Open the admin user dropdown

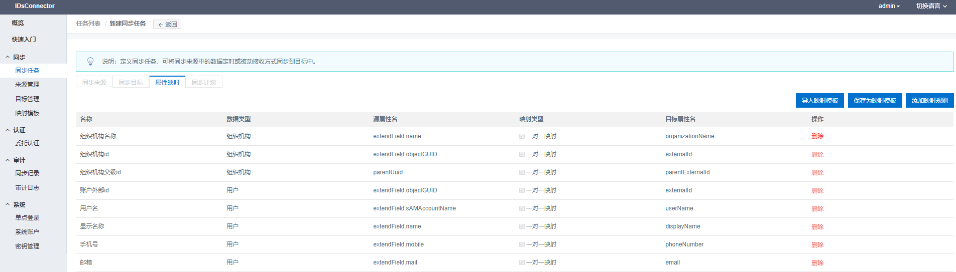click(889, 6)
